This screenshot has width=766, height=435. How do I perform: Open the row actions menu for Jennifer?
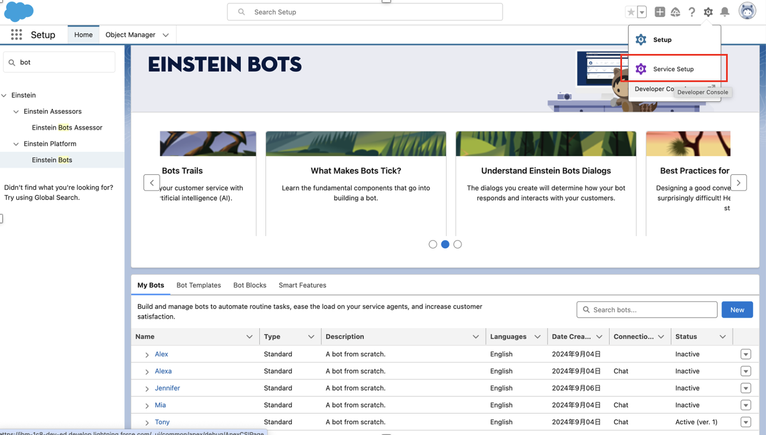[746, 388]
